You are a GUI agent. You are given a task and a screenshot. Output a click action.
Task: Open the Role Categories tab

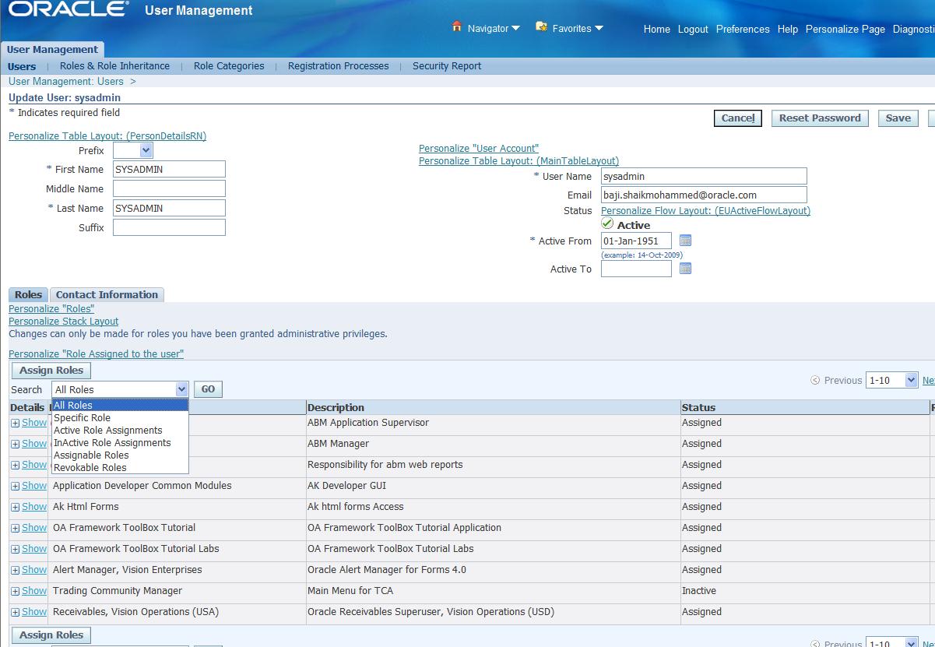click(229, 66)
